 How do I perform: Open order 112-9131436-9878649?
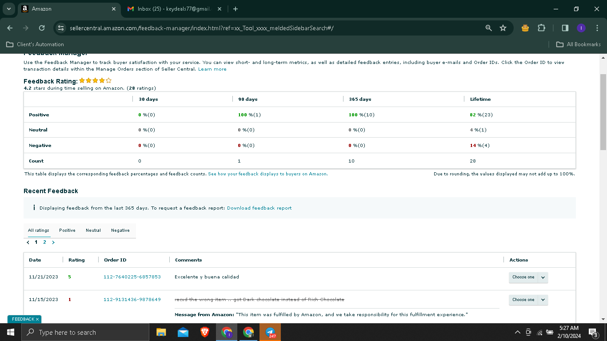click(132, 300)
